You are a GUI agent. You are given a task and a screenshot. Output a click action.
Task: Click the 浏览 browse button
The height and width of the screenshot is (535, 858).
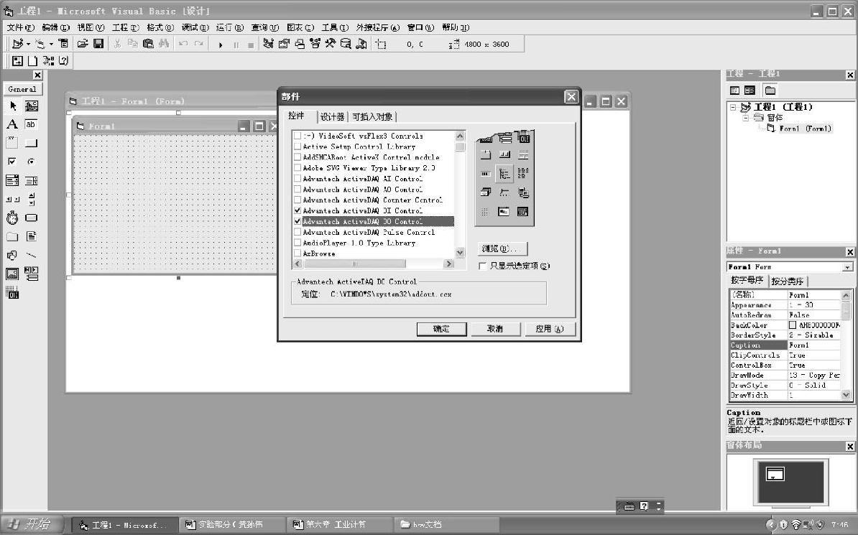coord(502,249)
